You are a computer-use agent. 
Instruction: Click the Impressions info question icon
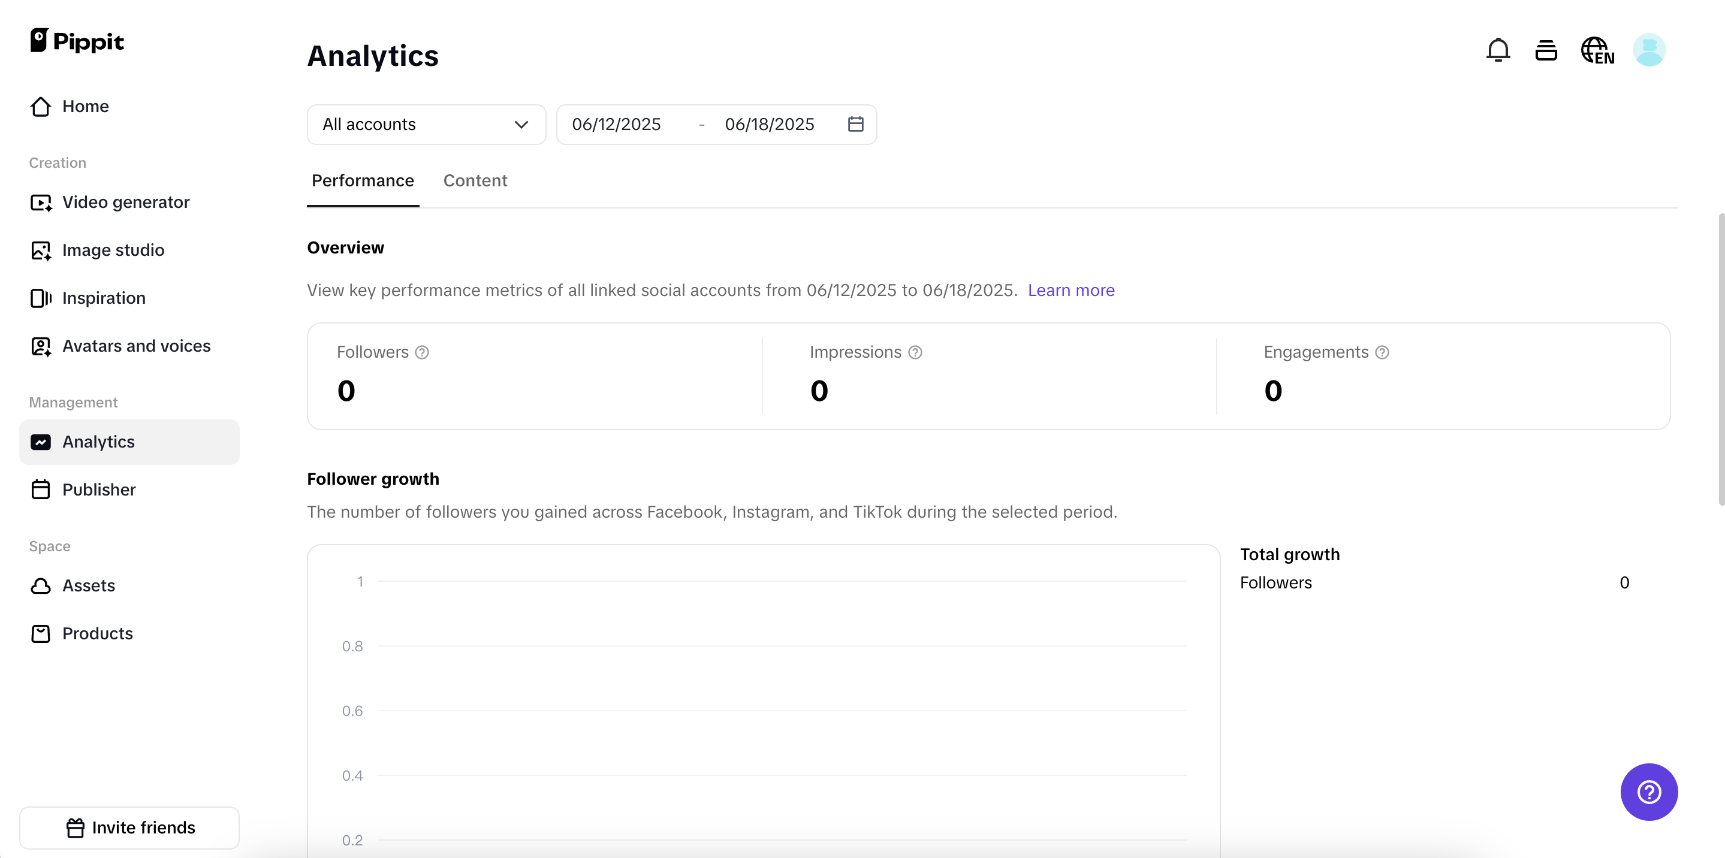coord(915,352)
